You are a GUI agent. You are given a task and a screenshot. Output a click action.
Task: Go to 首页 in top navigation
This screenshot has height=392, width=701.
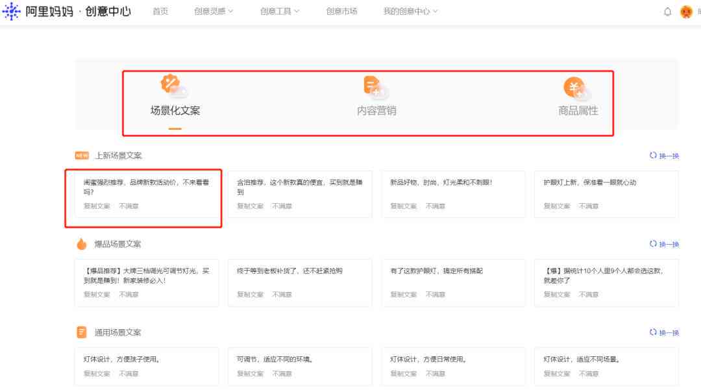(x=160, y=11)
